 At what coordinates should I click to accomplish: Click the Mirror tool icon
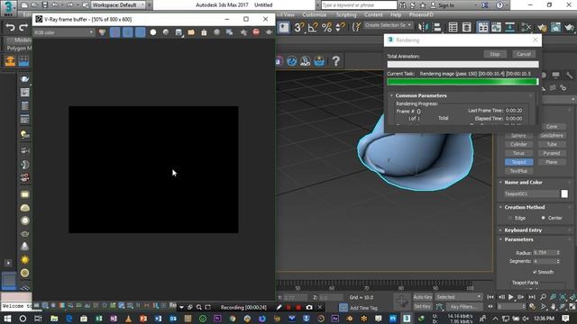[x=424, y=27]
